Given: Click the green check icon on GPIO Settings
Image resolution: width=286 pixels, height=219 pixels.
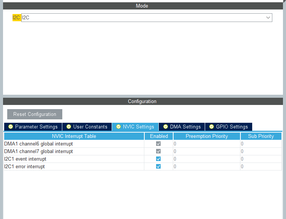Looking at the screenshot, I should point(212,127).
